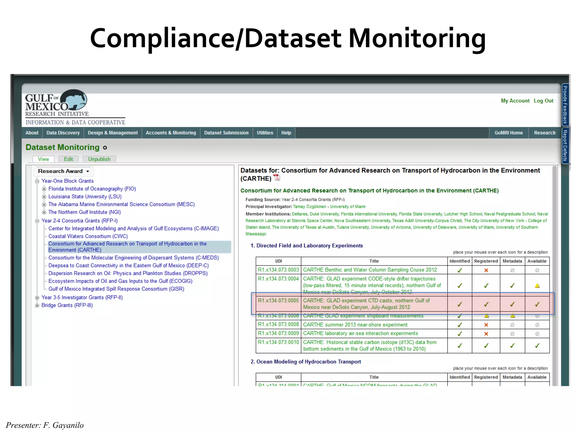The width and height of the screenshot is (576, 432).
Task: Click the datasets panel vertical scrollbar
Action: coord(555,276)
